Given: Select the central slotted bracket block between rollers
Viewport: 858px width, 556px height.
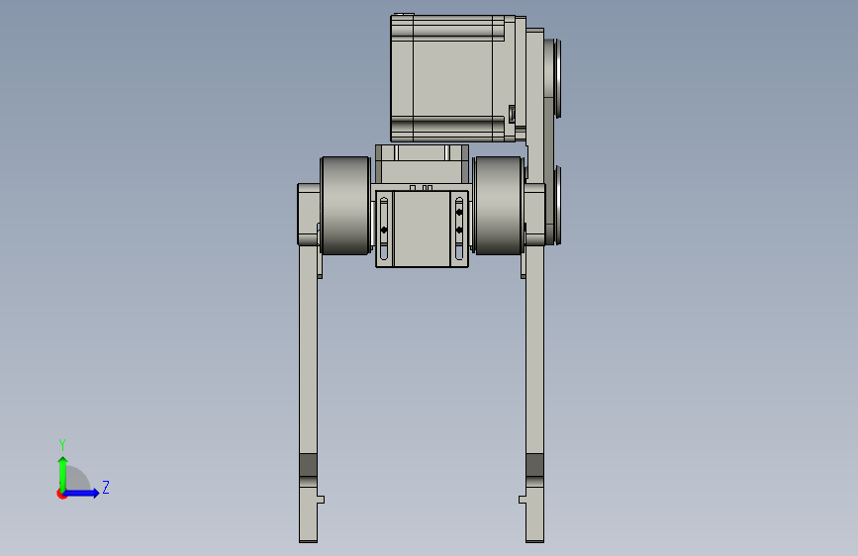Looking at the screenshot, I should click(422, 229).
